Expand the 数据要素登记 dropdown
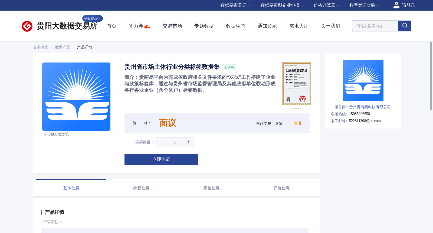 click(x=235, y=5)
